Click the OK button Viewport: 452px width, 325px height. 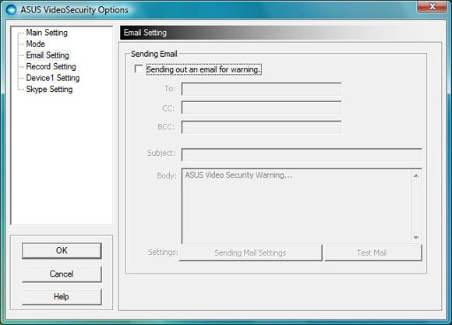click(62, 250)
